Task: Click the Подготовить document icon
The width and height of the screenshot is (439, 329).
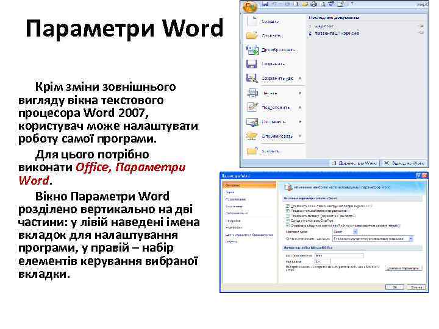Action: pos(252,107)
